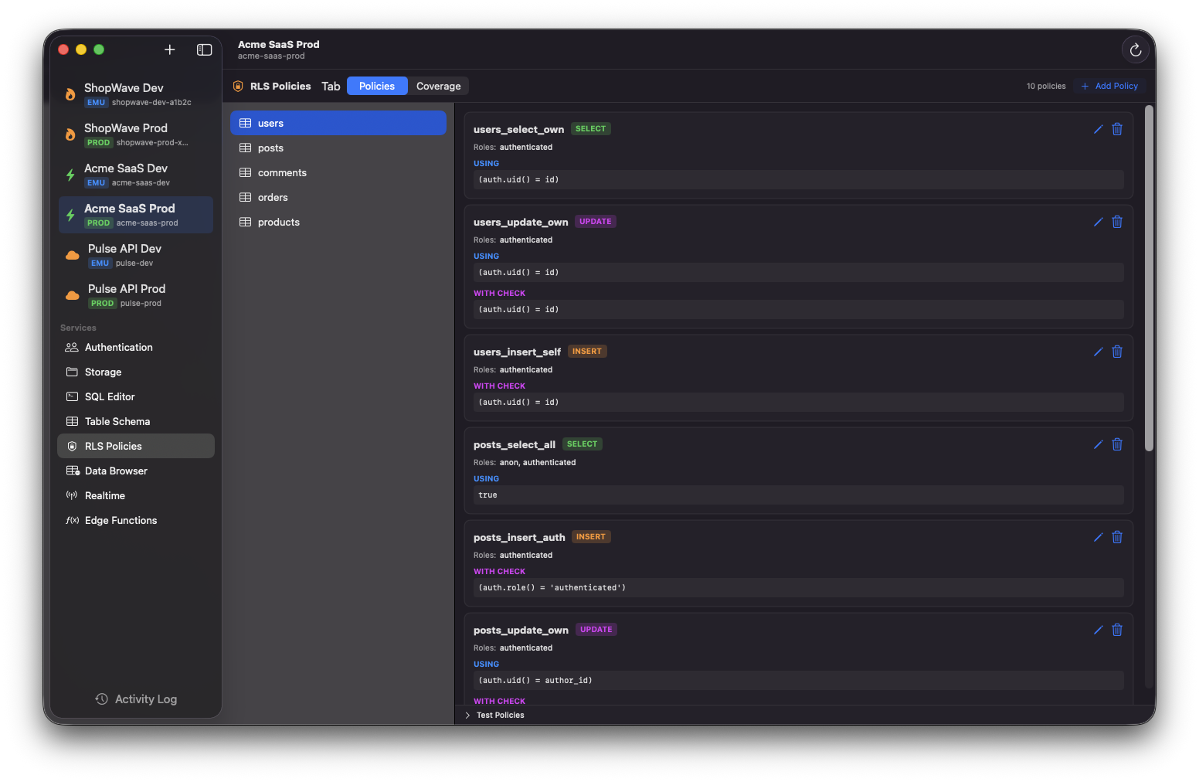
Task: Open the Activity Log
Action: point(136,699)
